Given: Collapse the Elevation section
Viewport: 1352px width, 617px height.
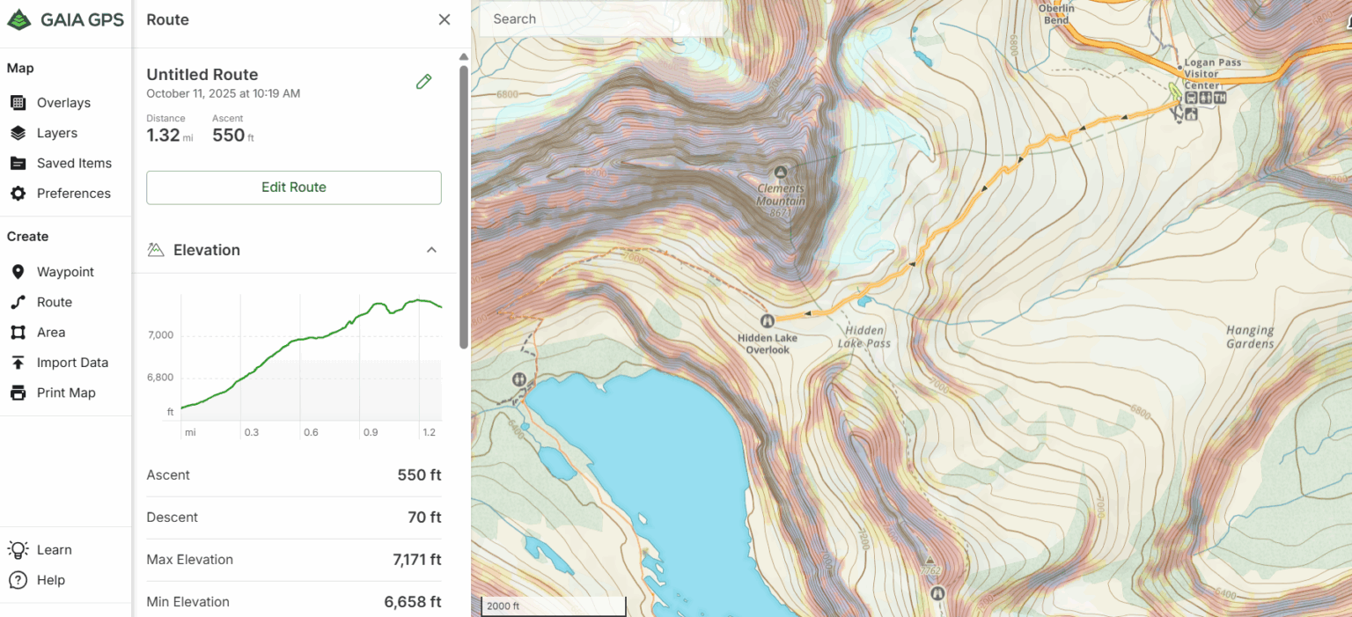Looking at the screenshot, I should coord(431,250).
